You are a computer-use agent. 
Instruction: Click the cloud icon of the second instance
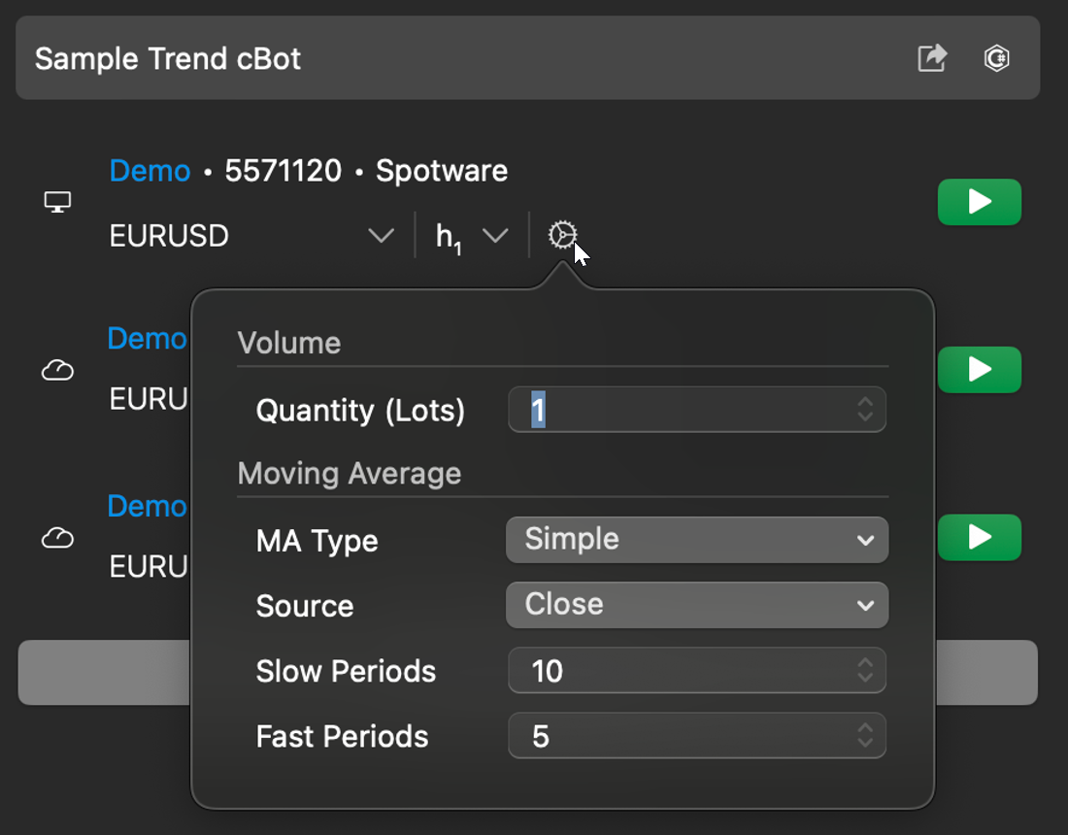coord(58,370)
